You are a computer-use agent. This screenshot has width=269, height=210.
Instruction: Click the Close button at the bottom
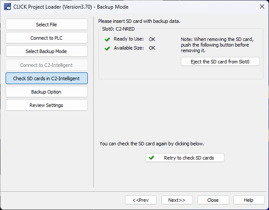pyautogui.click(x=213, y=200)
